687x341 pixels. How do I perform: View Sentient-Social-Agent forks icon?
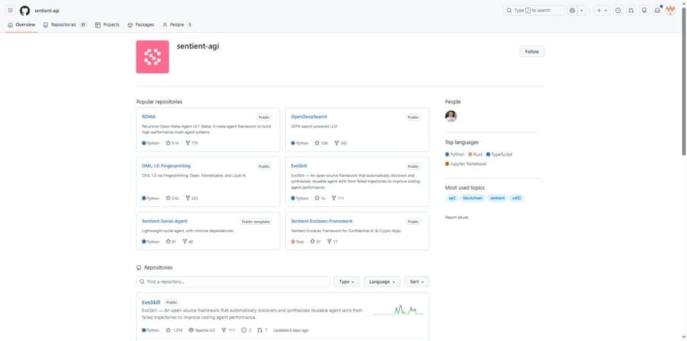click(185, 242)
